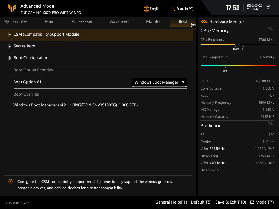Screen dimensions: 279x209
Task: Click the Cooler 148 pts value
Action: (x=268, y=142)
